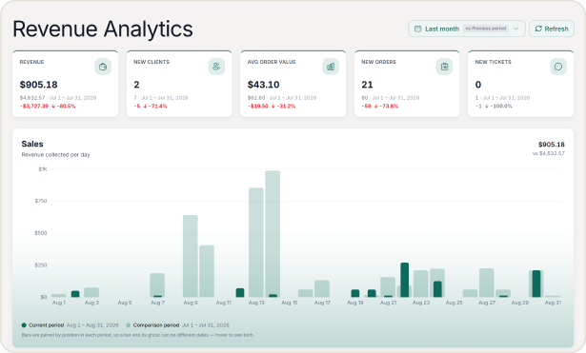This screenshot has width=586, height=353.
Task: Click the dark current-period bar at Aug 30
Action: (536, 284)
